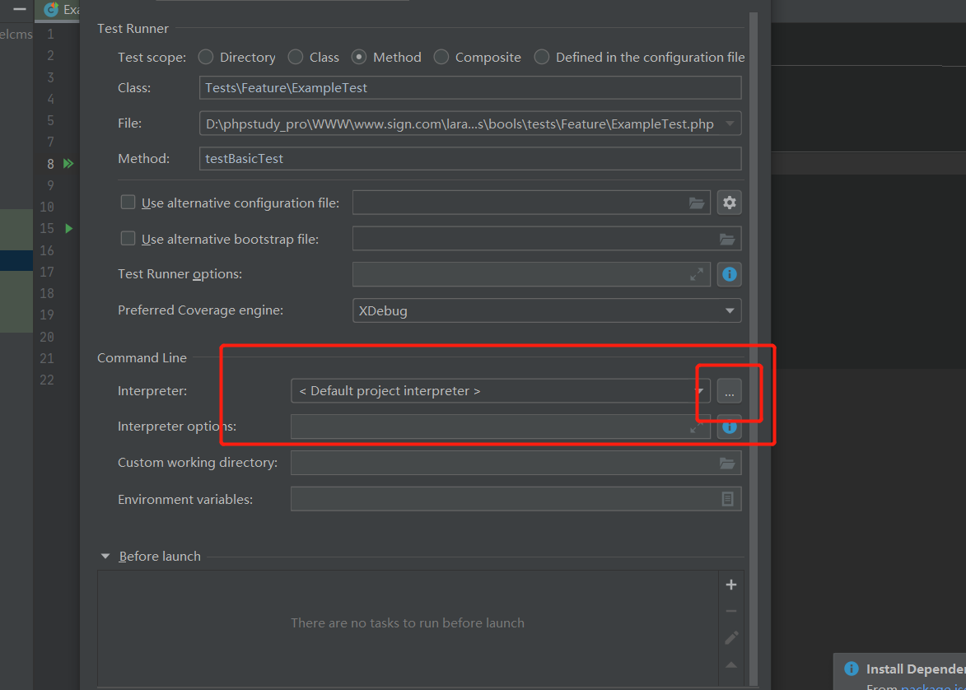Remove selected Before launch task
The height and width of the screenshot is (690, 966).
(731, 611)
